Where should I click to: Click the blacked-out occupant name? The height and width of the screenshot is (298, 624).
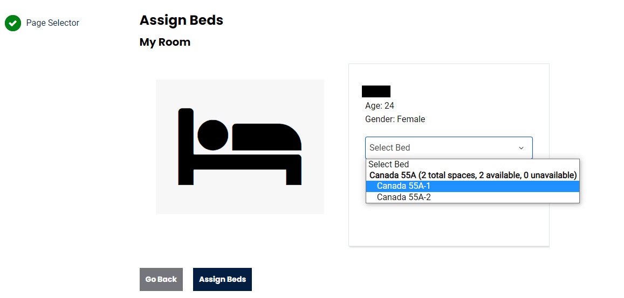376,91
